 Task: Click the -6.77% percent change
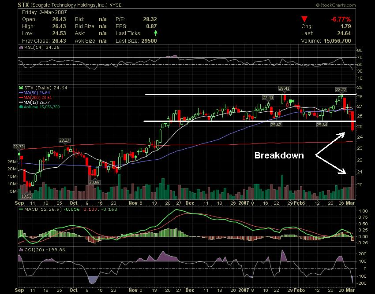tap(341, 19)
